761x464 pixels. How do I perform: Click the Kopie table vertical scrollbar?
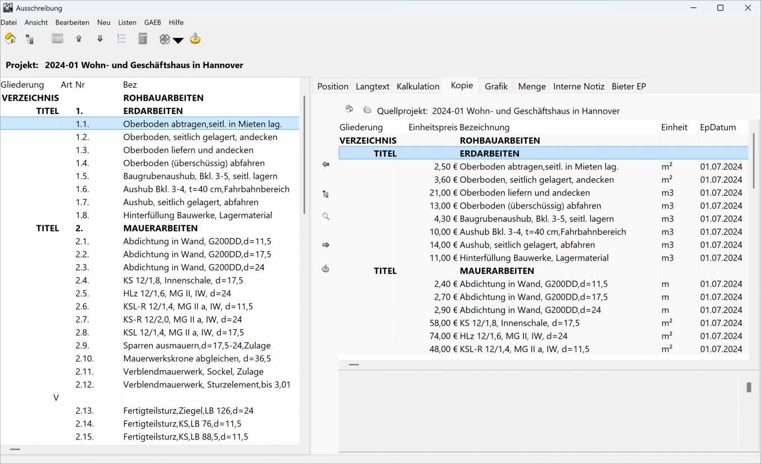click(754, 160)
